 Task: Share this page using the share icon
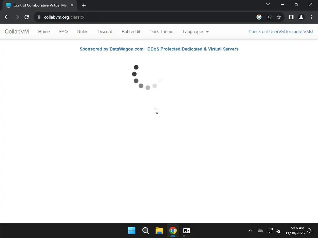click(269, 17)
